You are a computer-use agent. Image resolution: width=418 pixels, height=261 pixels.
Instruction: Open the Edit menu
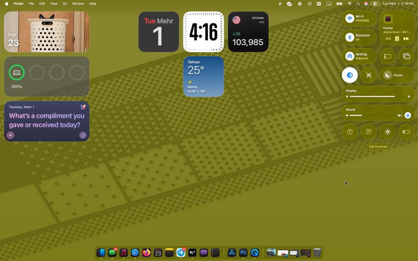coord(42,4)
